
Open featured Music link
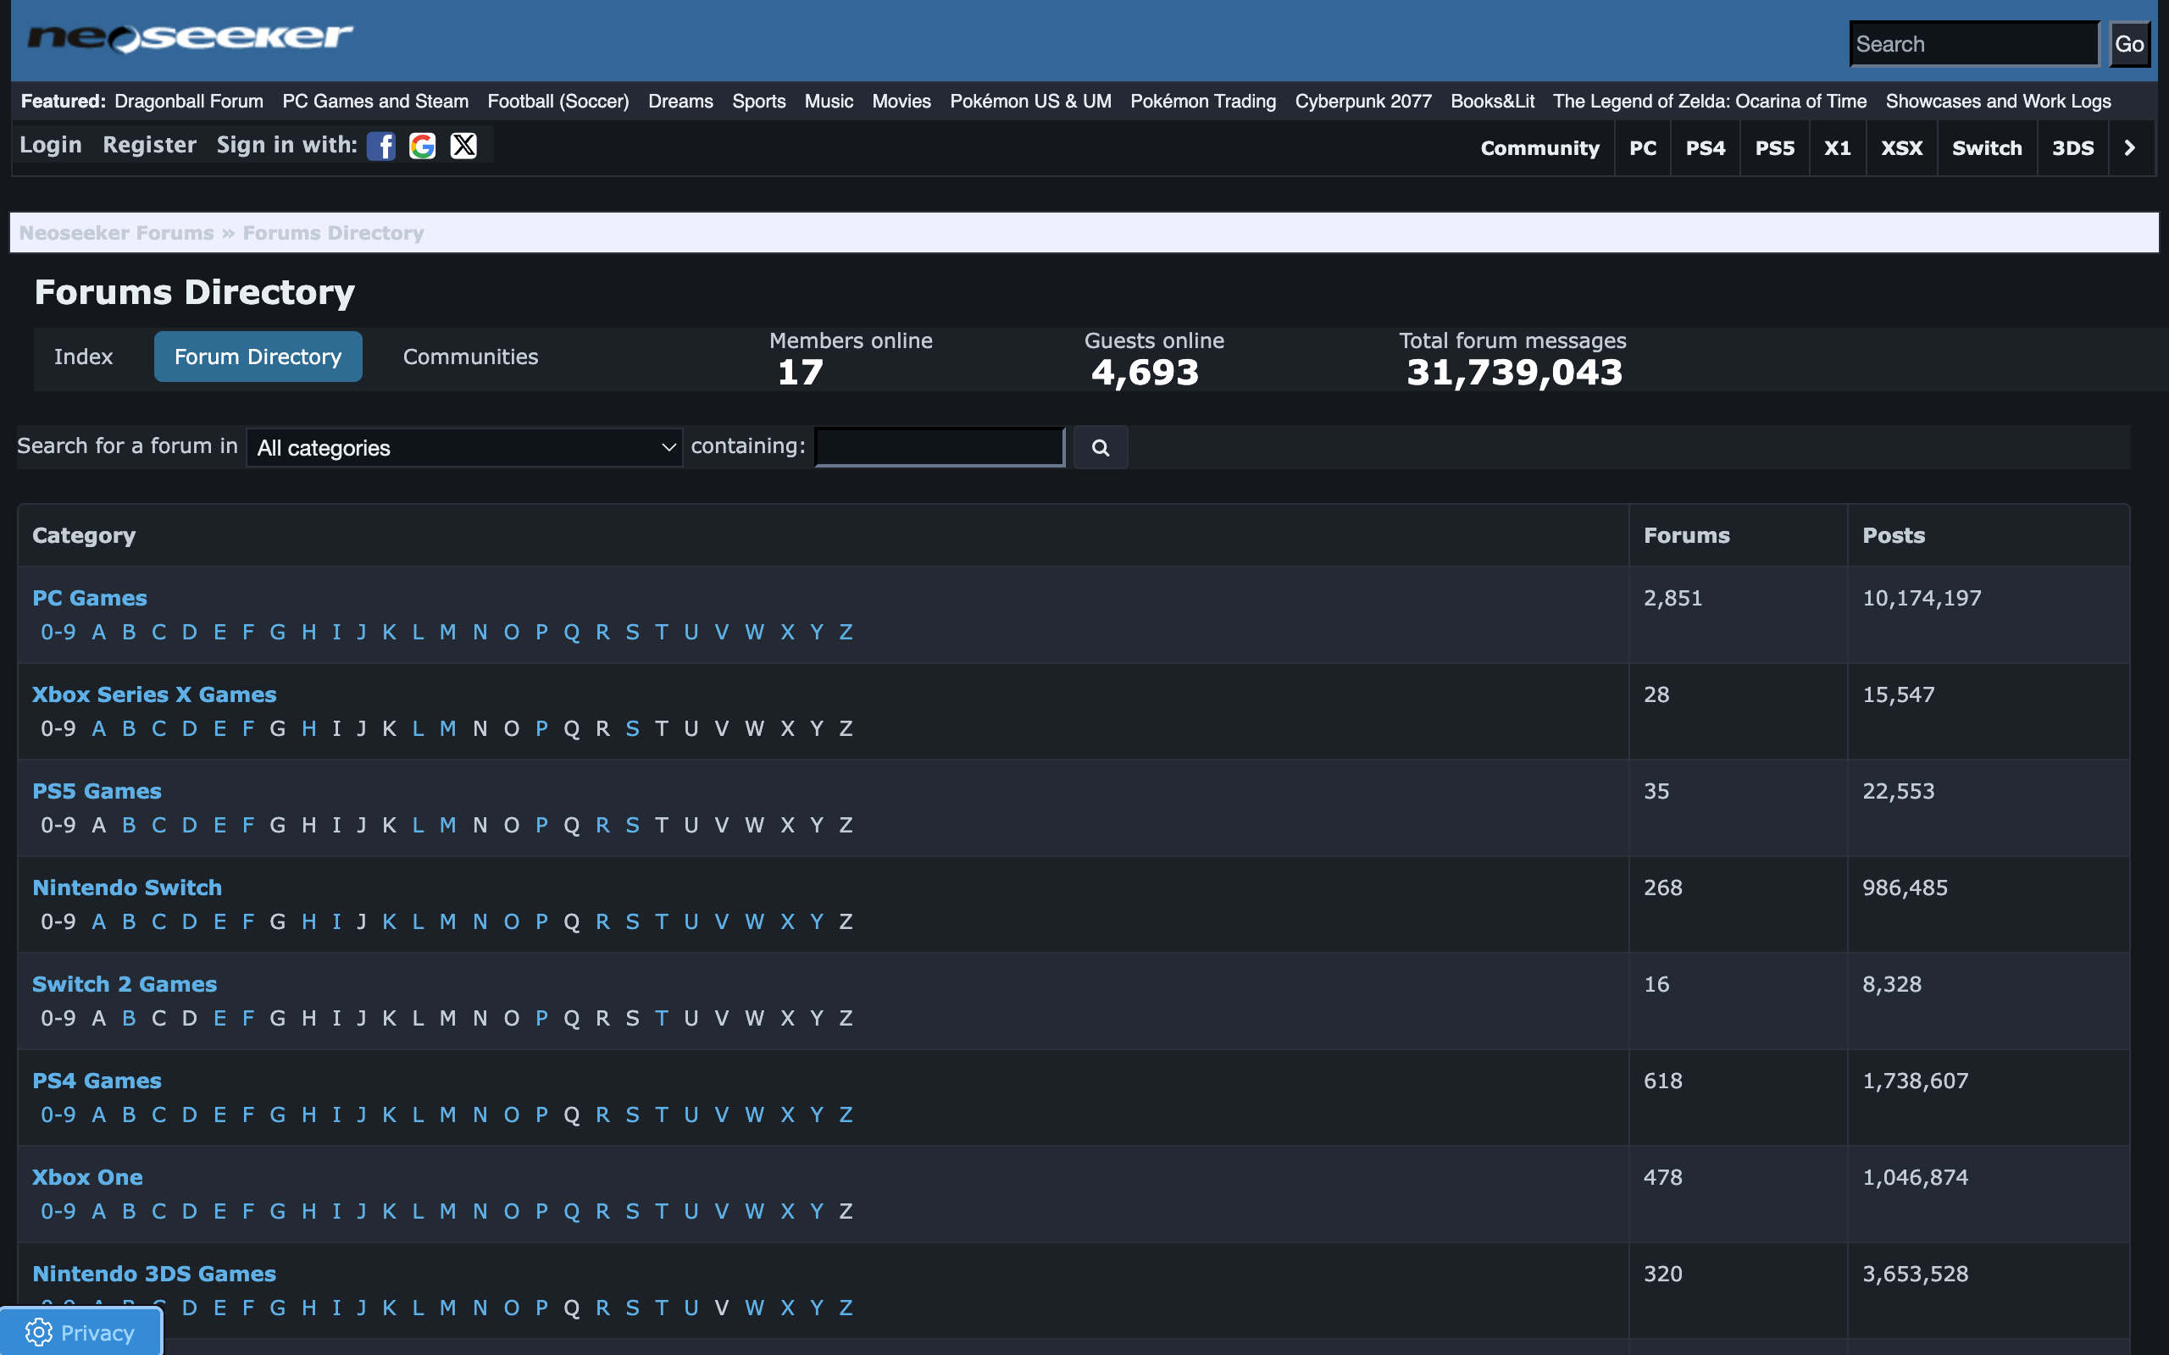[x=829, y=102]
